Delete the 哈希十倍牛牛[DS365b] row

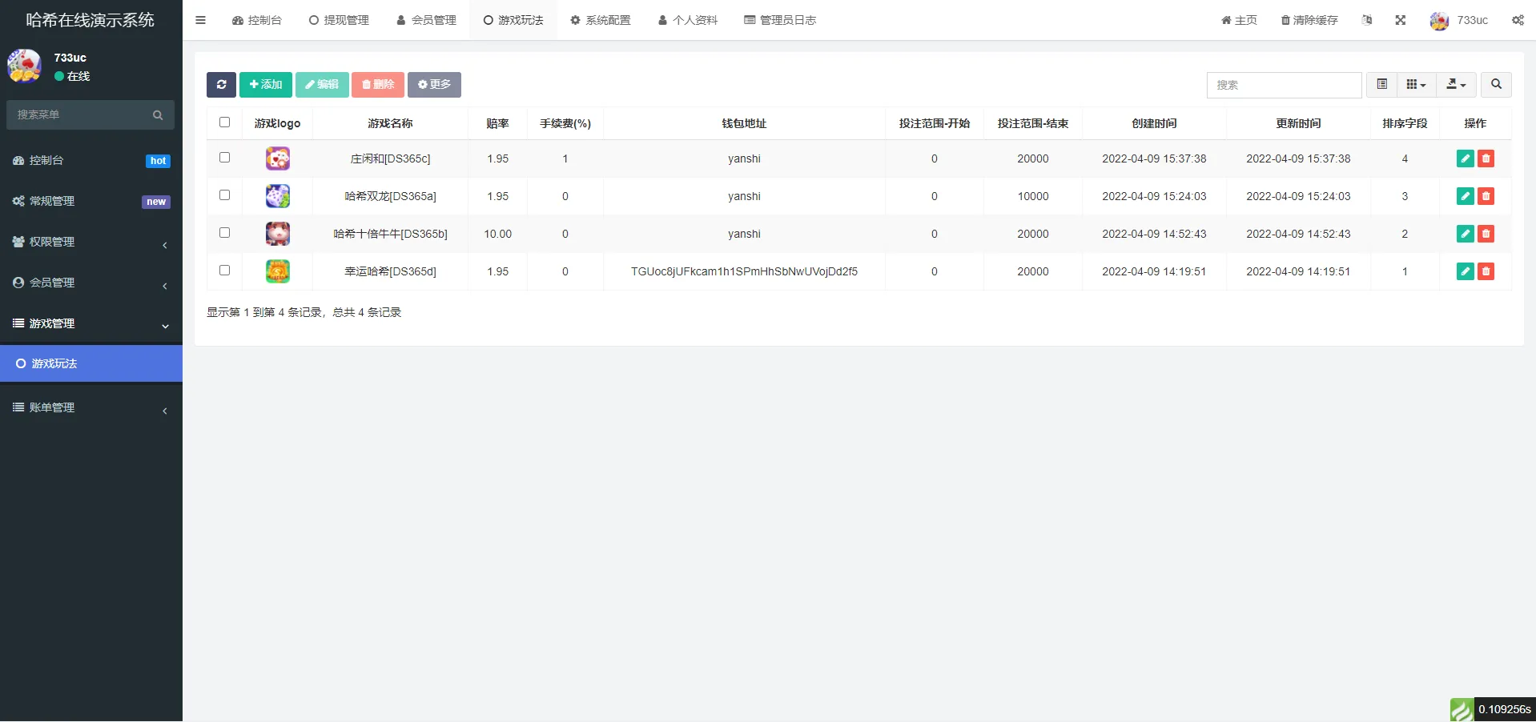coord(1486,234)
